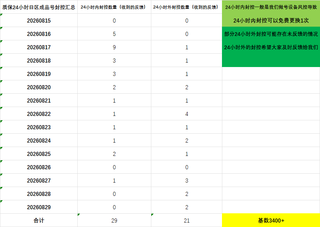Click the within-24h value 0 for 20260828

pos(114,194)
